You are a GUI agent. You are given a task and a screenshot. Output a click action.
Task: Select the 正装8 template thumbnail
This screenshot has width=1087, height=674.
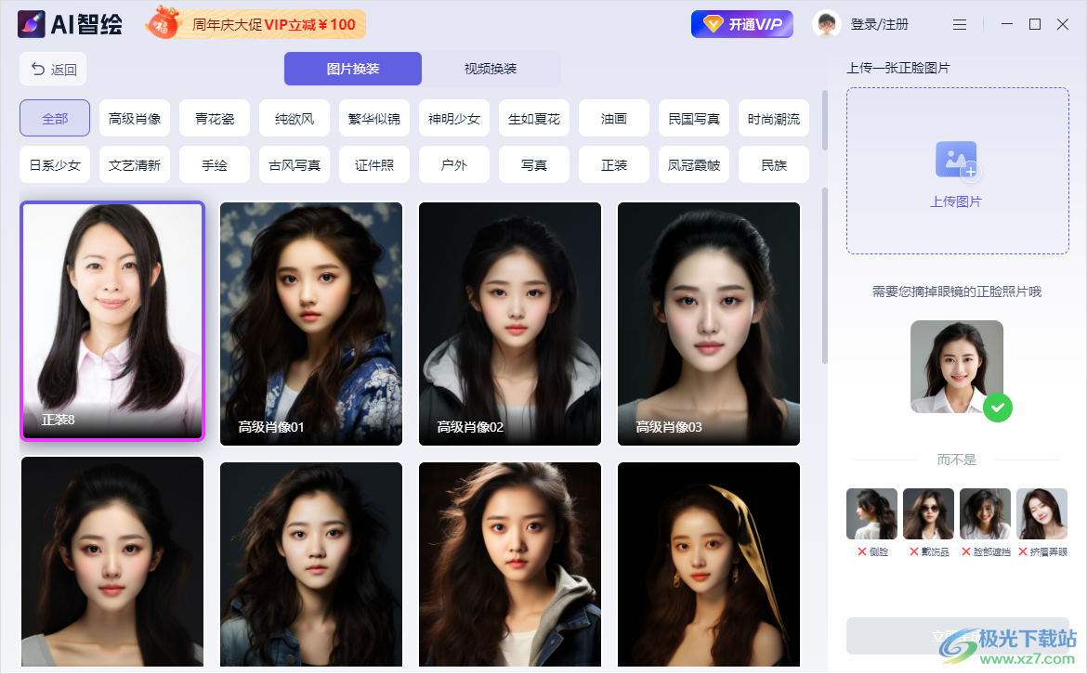pyautogui.click(x=112, y=320)
